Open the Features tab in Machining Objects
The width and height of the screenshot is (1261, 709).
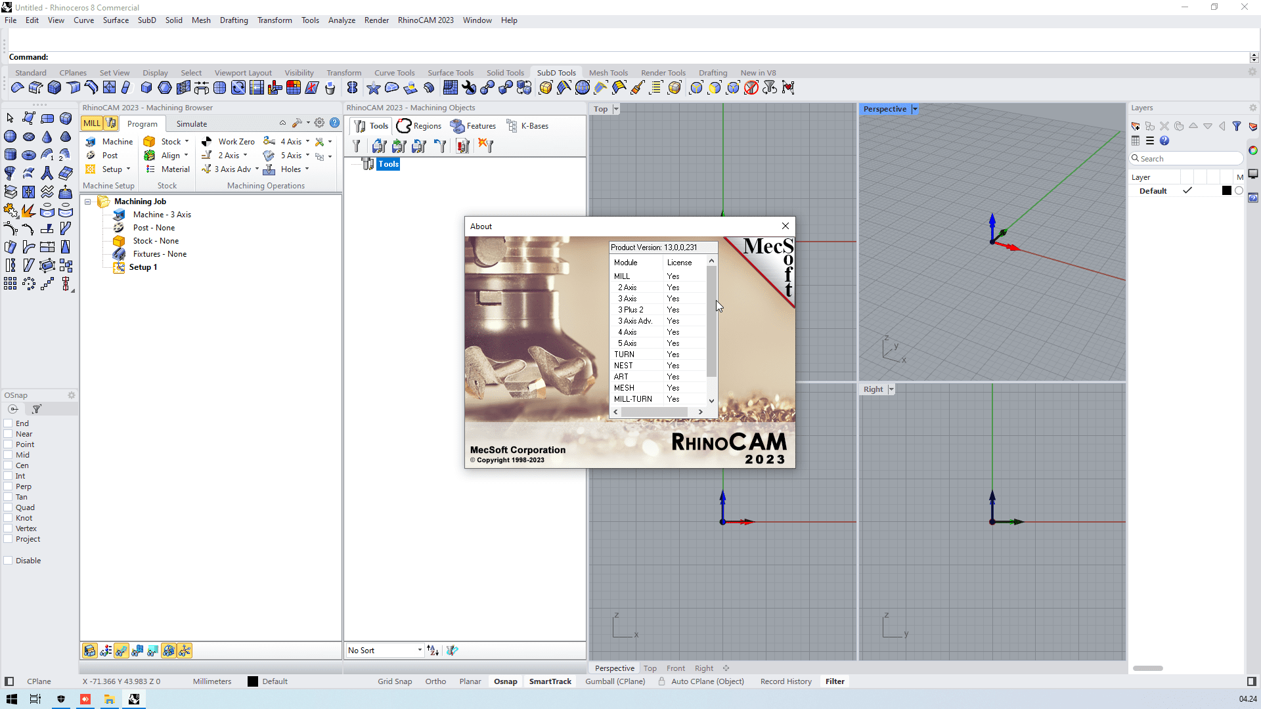coord(473,126)
